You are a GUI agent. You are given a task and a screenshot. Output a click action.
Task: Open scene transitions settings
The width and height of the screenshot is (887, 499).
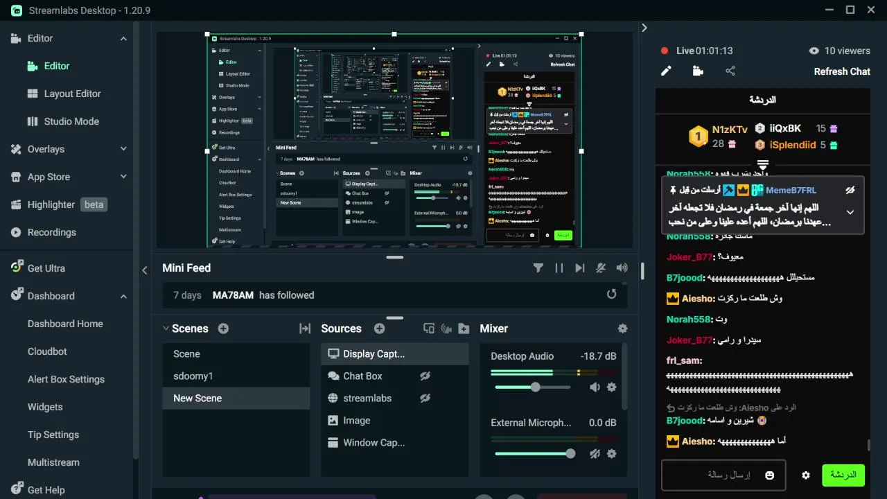[305, 329]
